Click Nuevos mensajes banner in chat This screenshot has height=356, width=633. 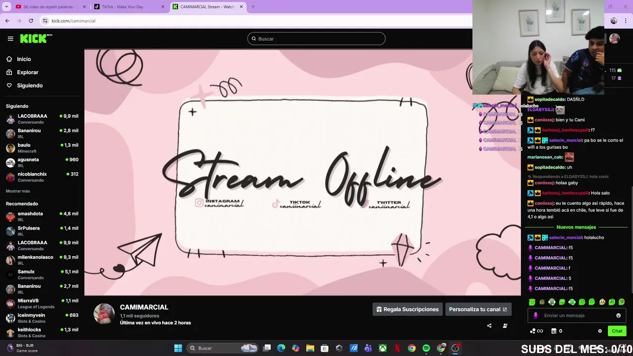click(576, 227)
